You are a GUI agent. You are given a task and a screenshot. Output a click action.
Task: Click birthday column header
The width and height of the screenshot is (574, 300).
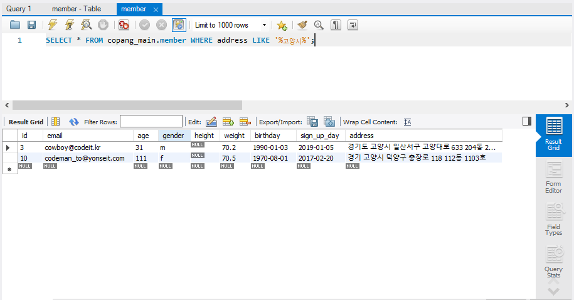(274, 136)
